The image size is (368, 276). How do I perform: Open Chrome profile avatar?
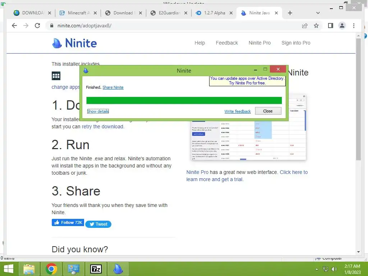click(x=342, y=26)
